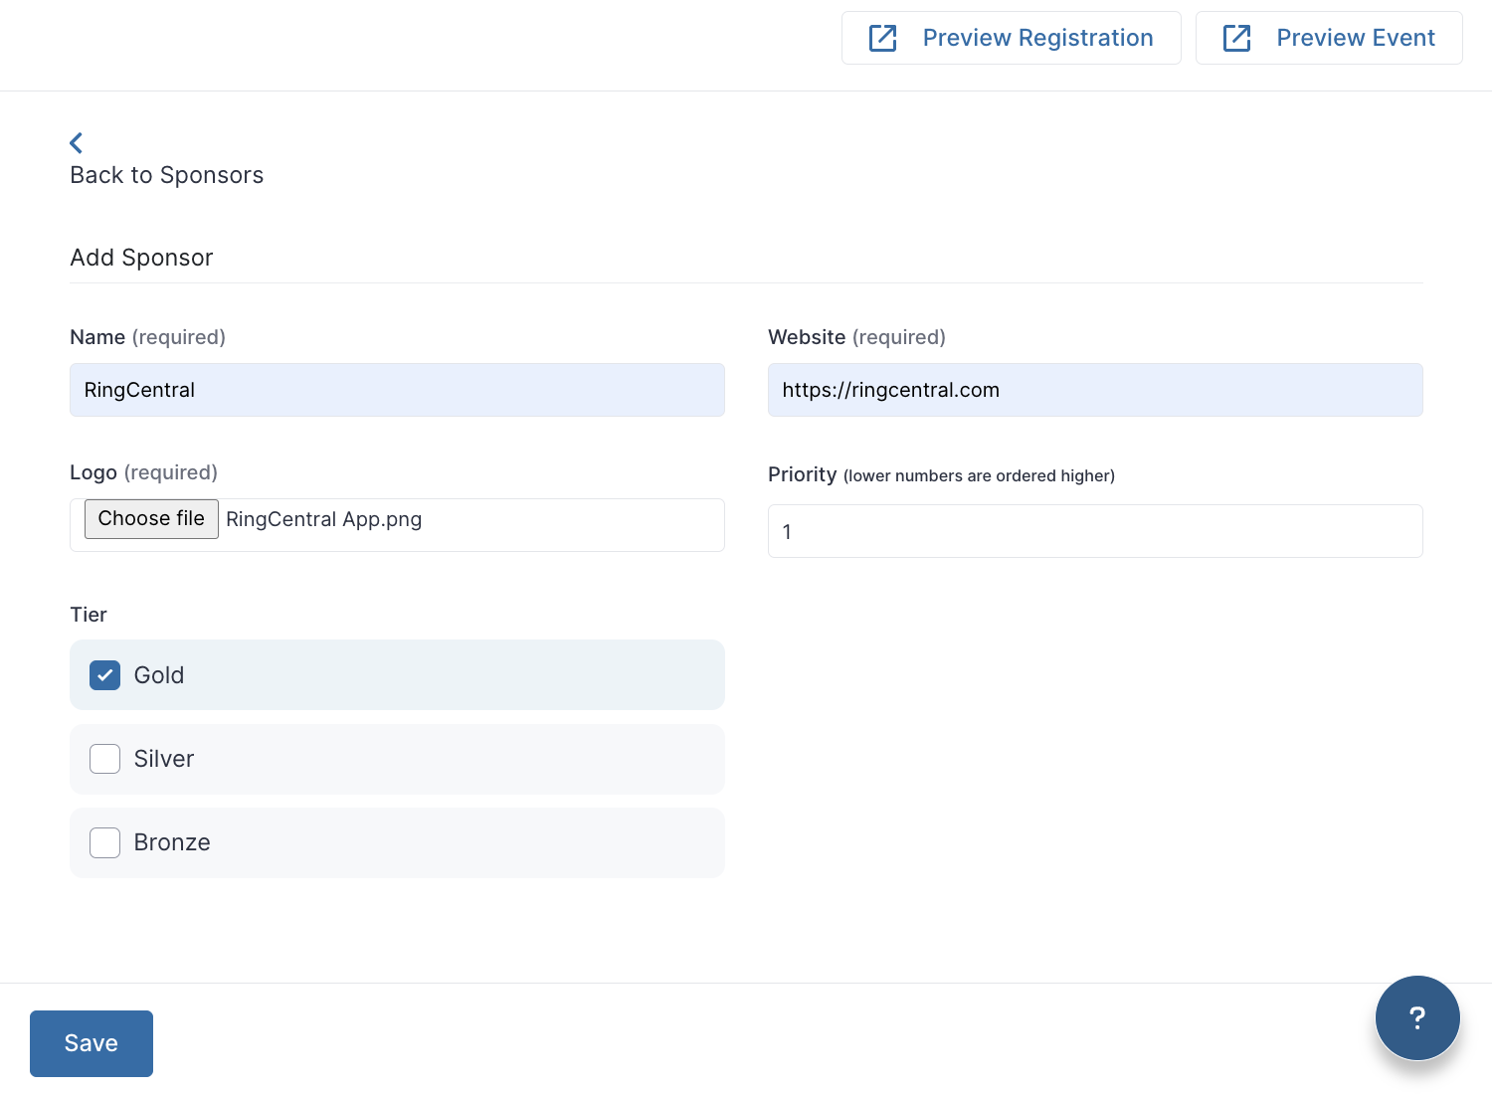Focus the Name field containing RingCentral

pyautogui.click(x=397, y=390)
